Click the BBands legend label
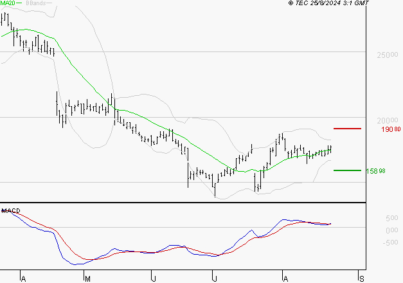Screen dimensions: 403x283 coord(36,3)
